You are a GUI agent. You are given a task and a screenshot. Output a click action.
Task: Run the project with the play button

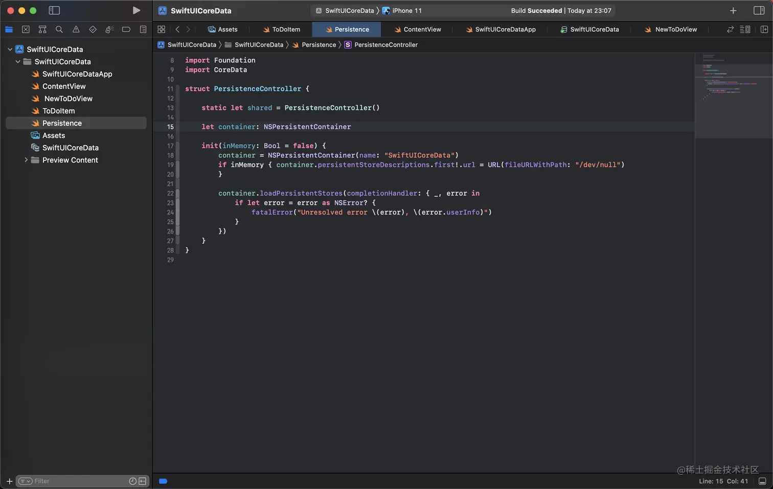(136, 10)
